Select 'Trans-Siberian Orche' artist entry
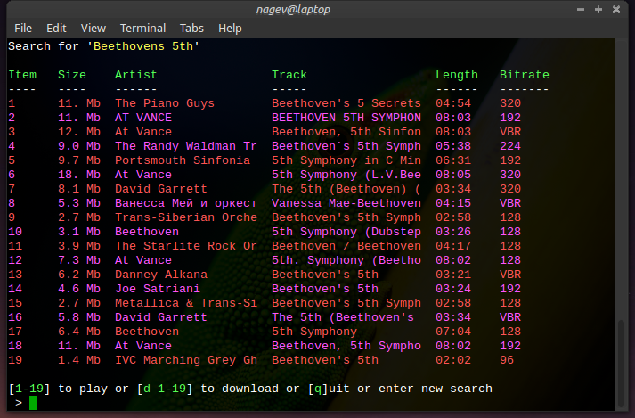Image resolution: width=635 pixels, height=418 pixels. pos(186,217)
